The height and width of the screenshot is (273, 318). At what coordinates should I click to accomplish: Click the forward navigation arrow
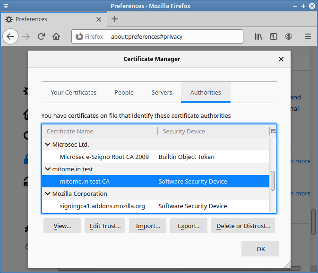[26, 36]
